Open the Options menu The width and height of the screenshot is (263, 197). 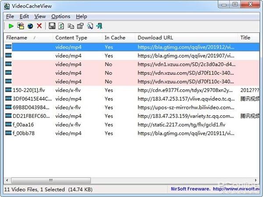tap(60, 16)
